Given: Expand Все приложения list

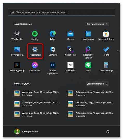Looking at the screenshot, I should pyautogui.click(x=97, y=24).
